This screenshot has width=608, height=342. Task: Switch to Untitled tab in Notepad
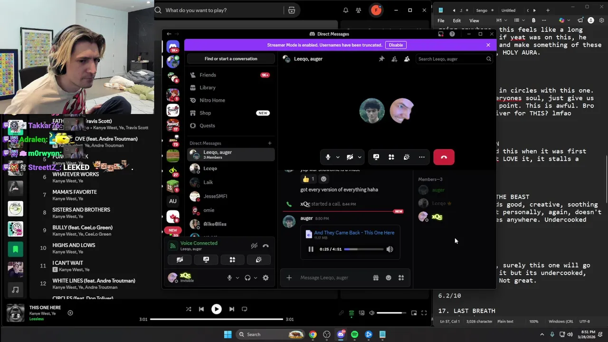(x=508, y=10)
